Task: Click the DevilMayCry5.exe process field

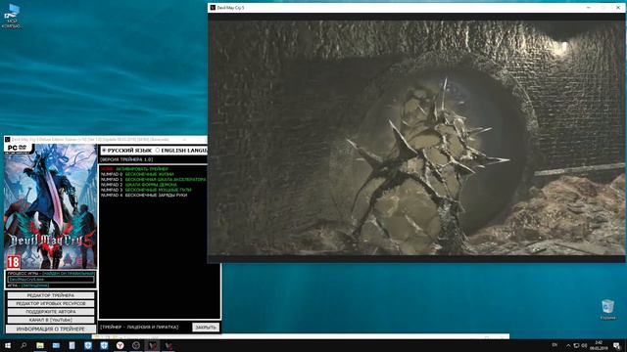Action: (x=51, y=280)
